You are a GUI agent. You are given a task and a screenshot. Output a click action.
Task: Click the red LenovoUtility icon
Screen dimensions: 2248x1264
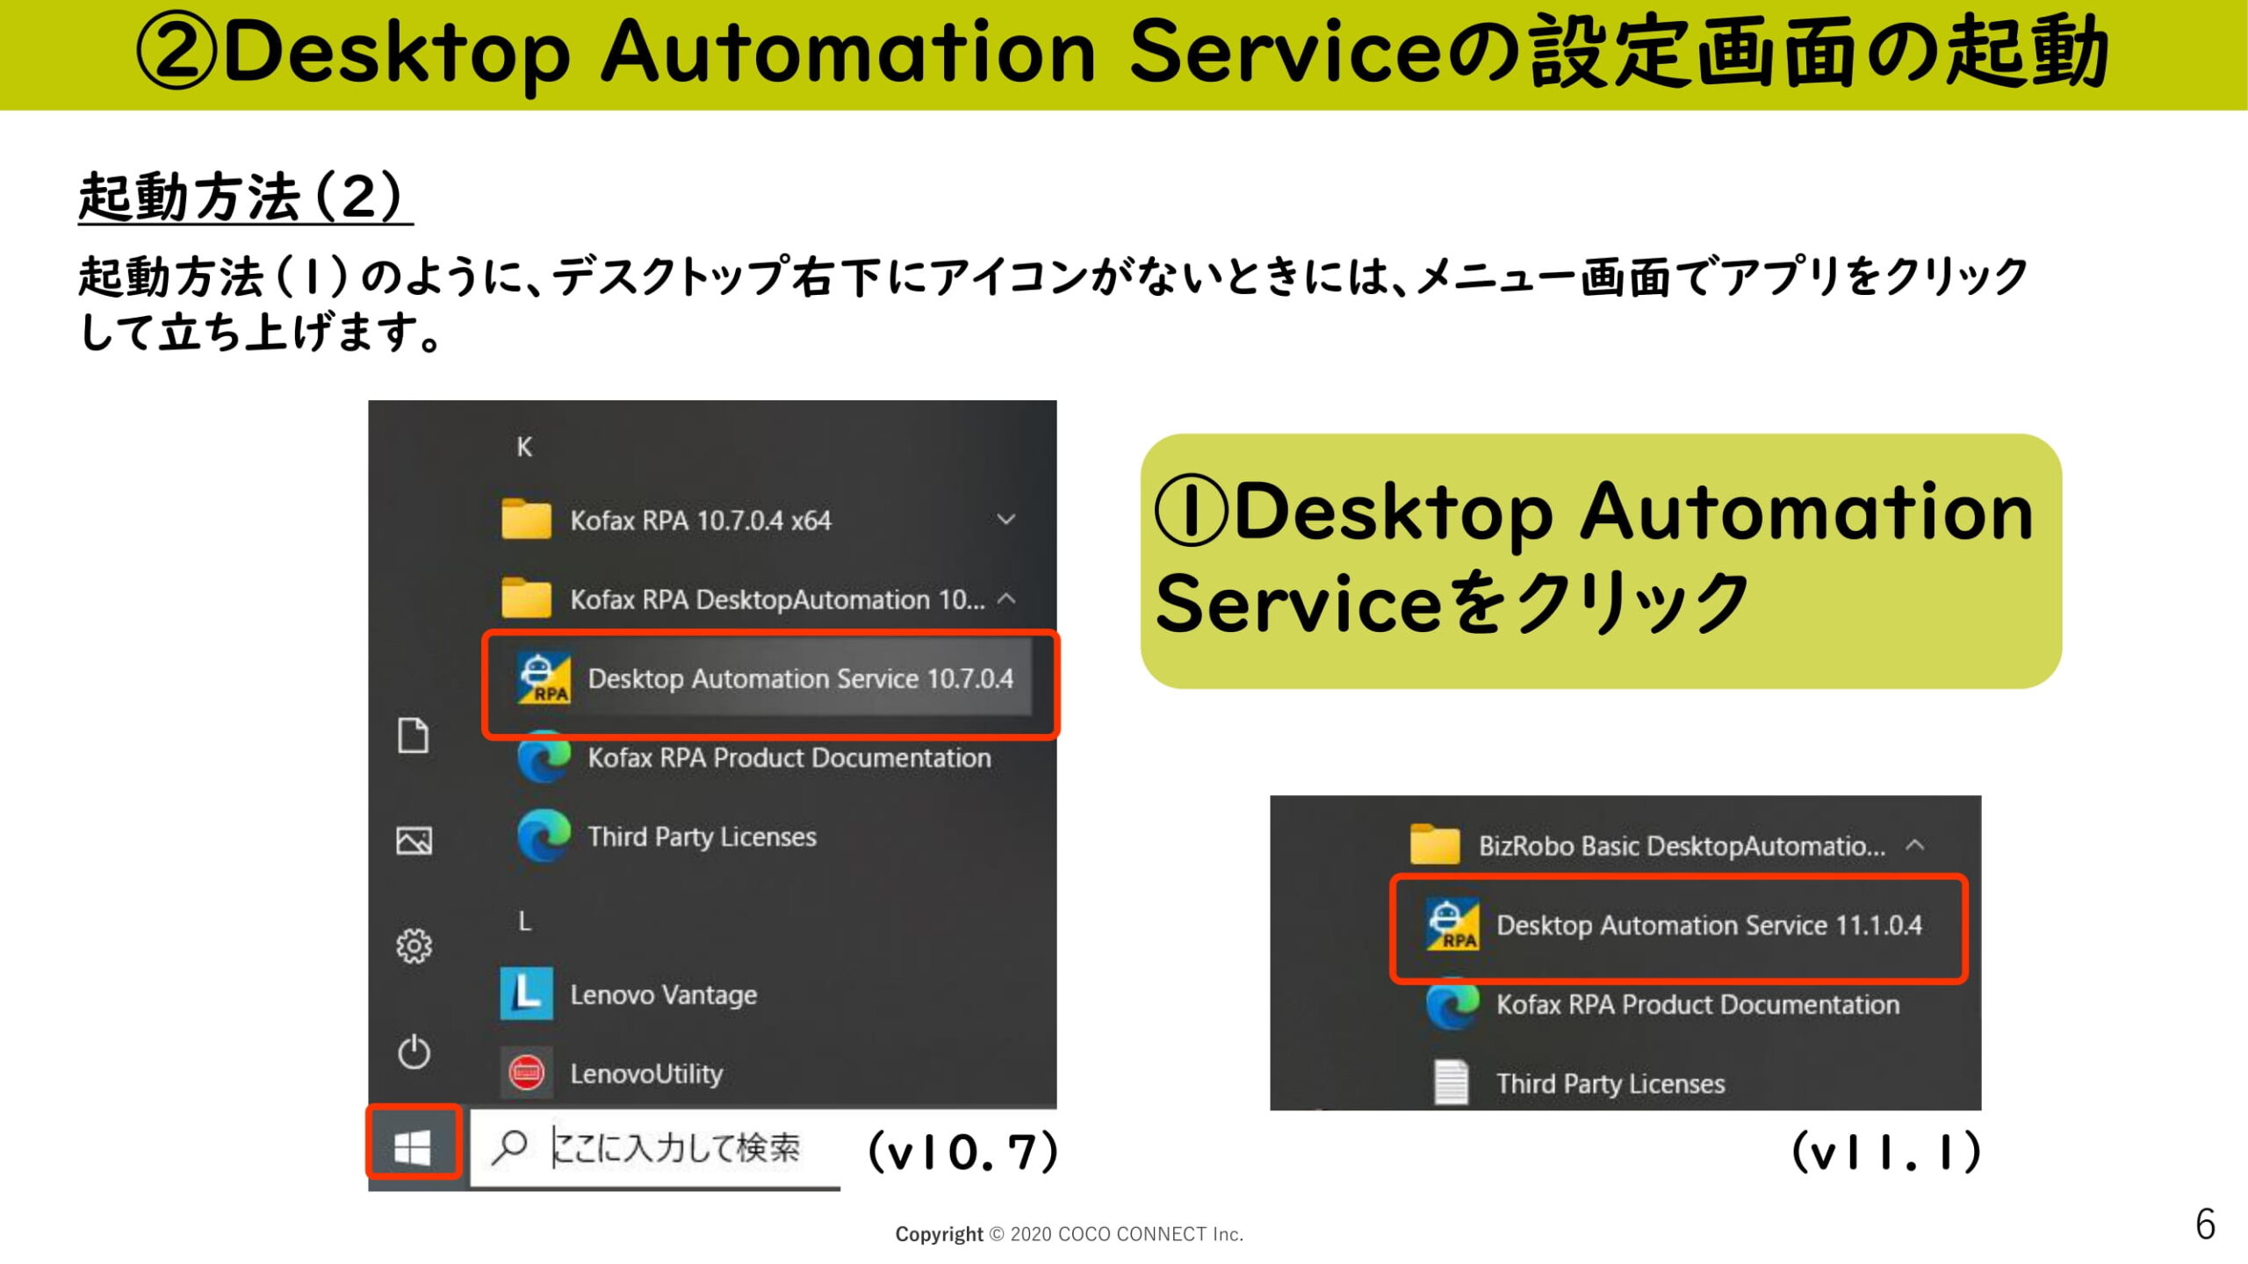(x=526, y=1073)
